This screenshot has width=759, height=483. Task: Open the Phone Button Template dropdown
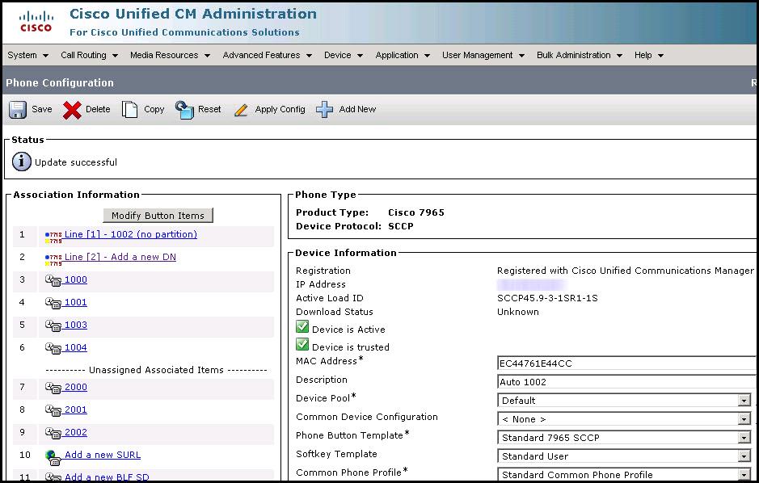coord(625,438)
